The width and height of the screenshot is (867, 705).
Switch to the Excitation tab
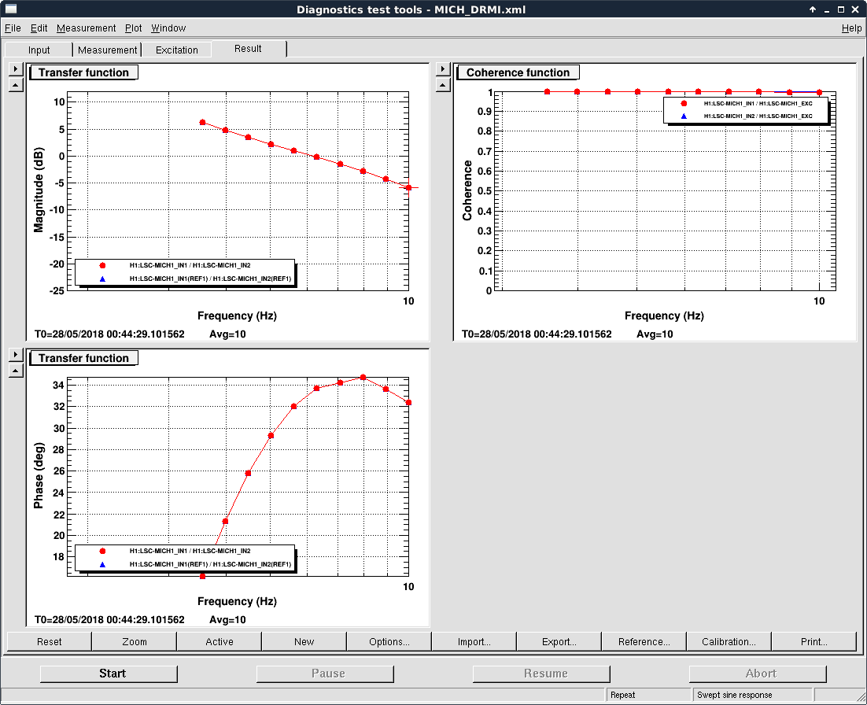(177, 50)
